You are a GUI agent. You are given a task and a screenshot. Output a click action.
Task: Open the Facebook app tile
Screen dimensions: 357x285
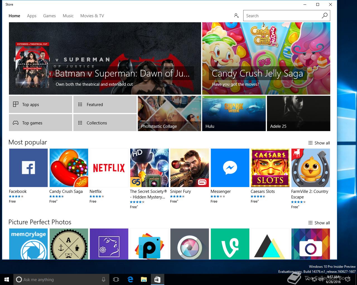pyautogui.click(x=28, y=168)
